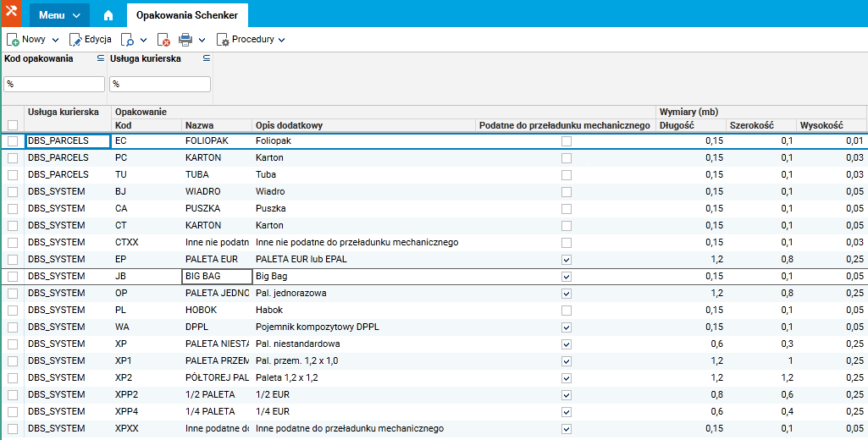Click the orange application logo icon

tap(13, 14)
